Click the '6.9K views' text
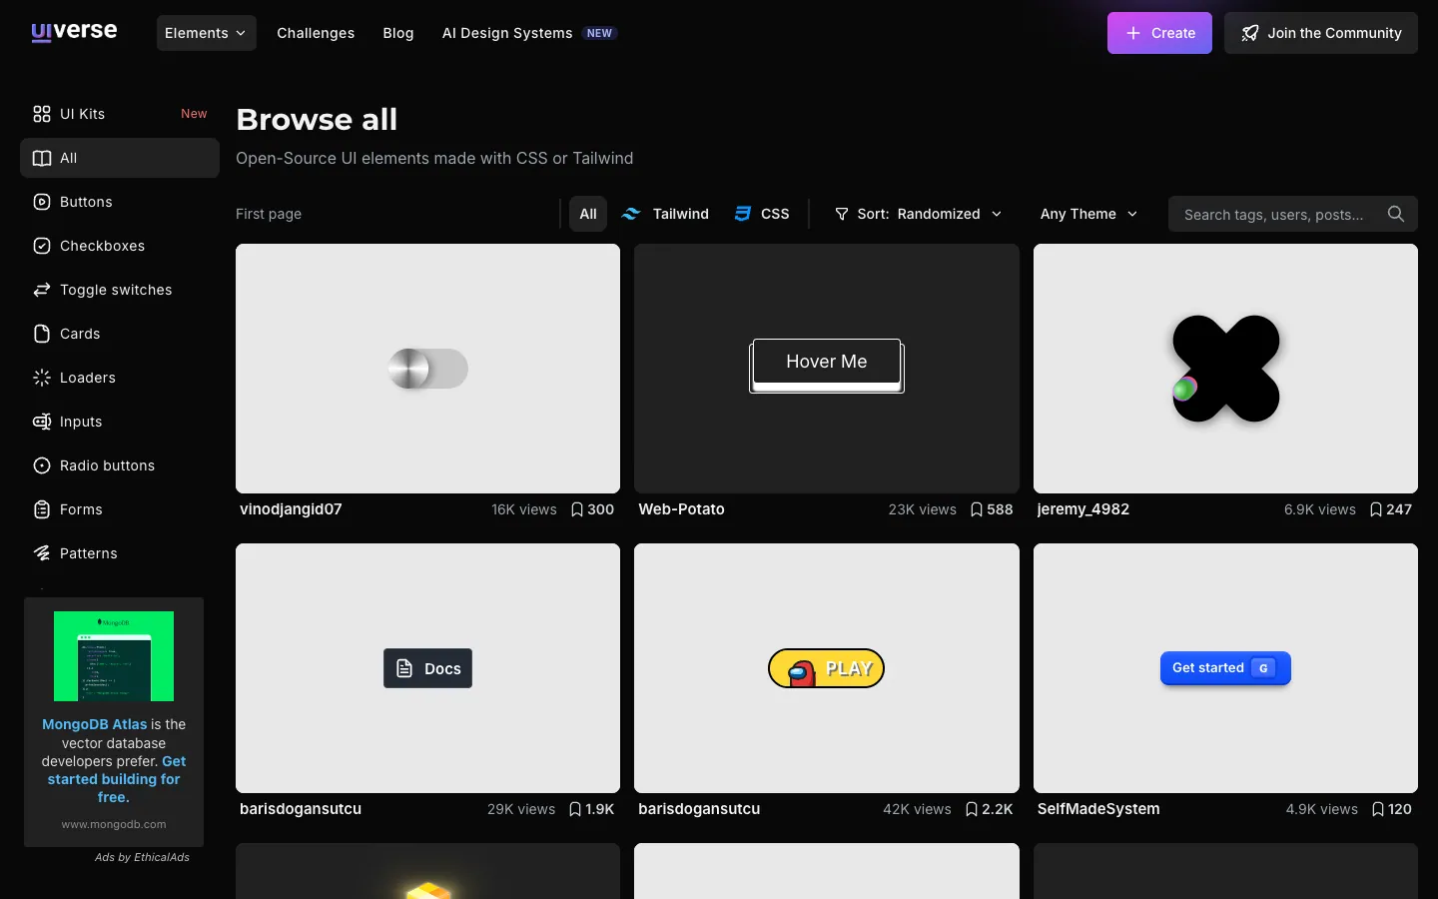1438x899 pixels. tap(1320, 509)
